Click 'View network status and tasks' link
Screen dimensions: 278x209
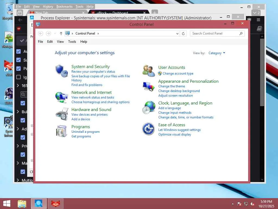tap(93, 97)
